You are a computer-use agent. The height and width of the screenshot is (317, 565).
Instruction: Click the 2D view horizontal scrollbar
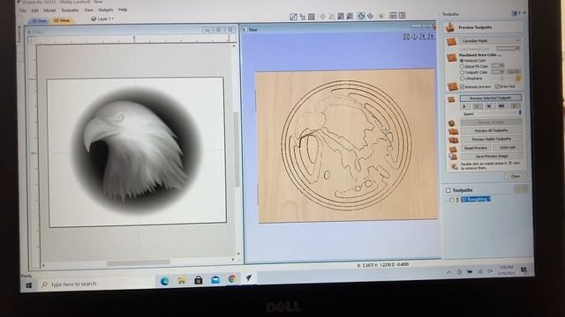click(138, 262)
